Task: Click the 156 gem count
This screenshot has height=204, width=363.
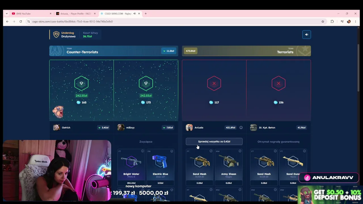Action: tap(278, 103)
